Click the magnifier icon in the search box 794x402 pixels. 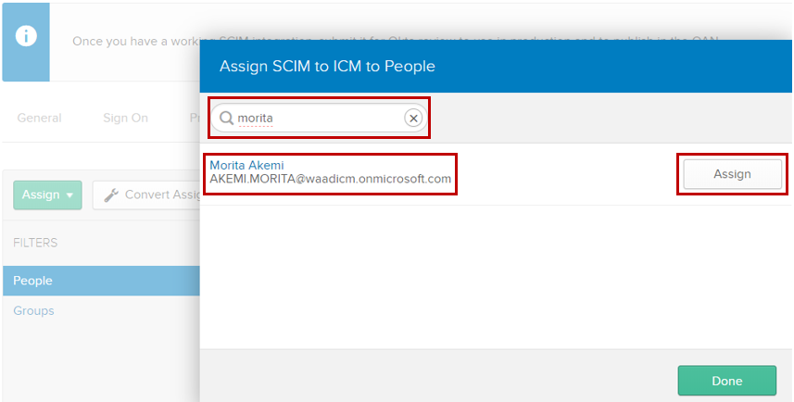pyautogui.click(x=226, y=118)
